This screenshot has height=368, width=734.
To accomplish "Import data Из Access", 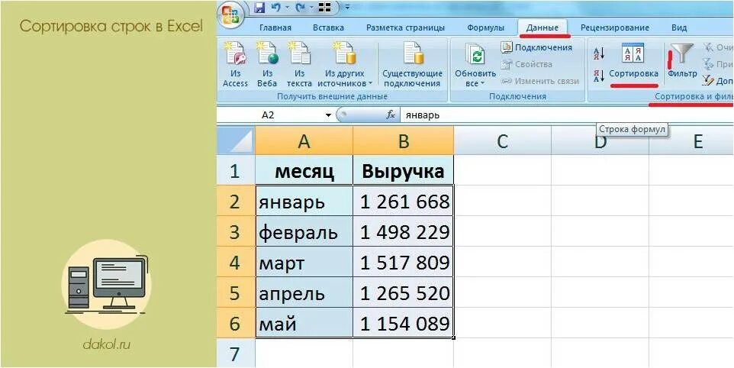I will coord(236,65).
